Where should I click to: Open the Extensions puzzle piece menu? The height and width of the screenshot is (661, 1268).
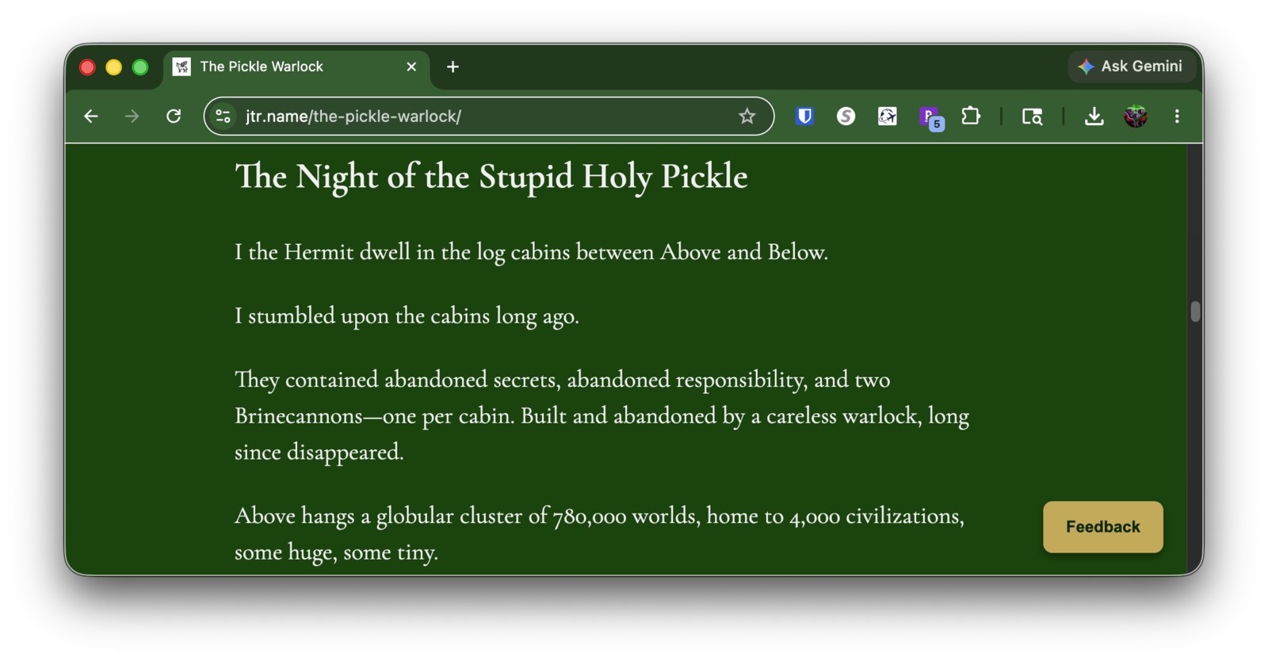[x=971, y=117]
